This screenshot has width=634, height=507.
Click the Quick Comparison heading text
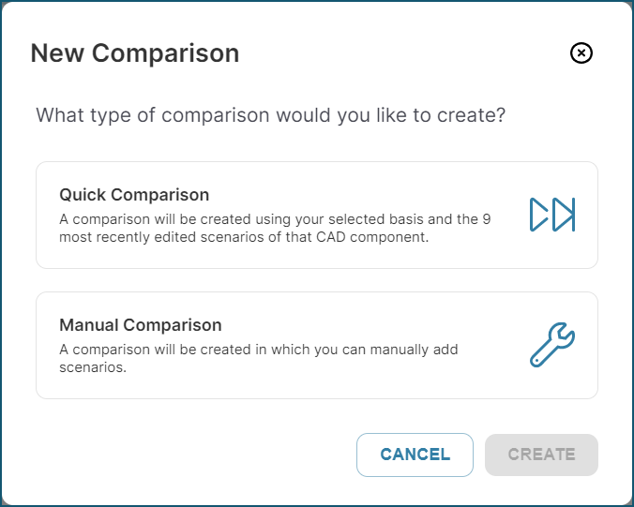point(134,195)
